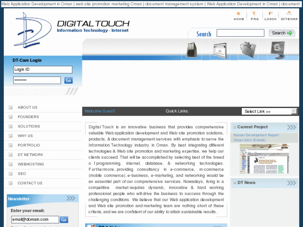Click the Go button under Newsletter email
The height and width of the screenshot is (227, 303).
coord(64,220)
